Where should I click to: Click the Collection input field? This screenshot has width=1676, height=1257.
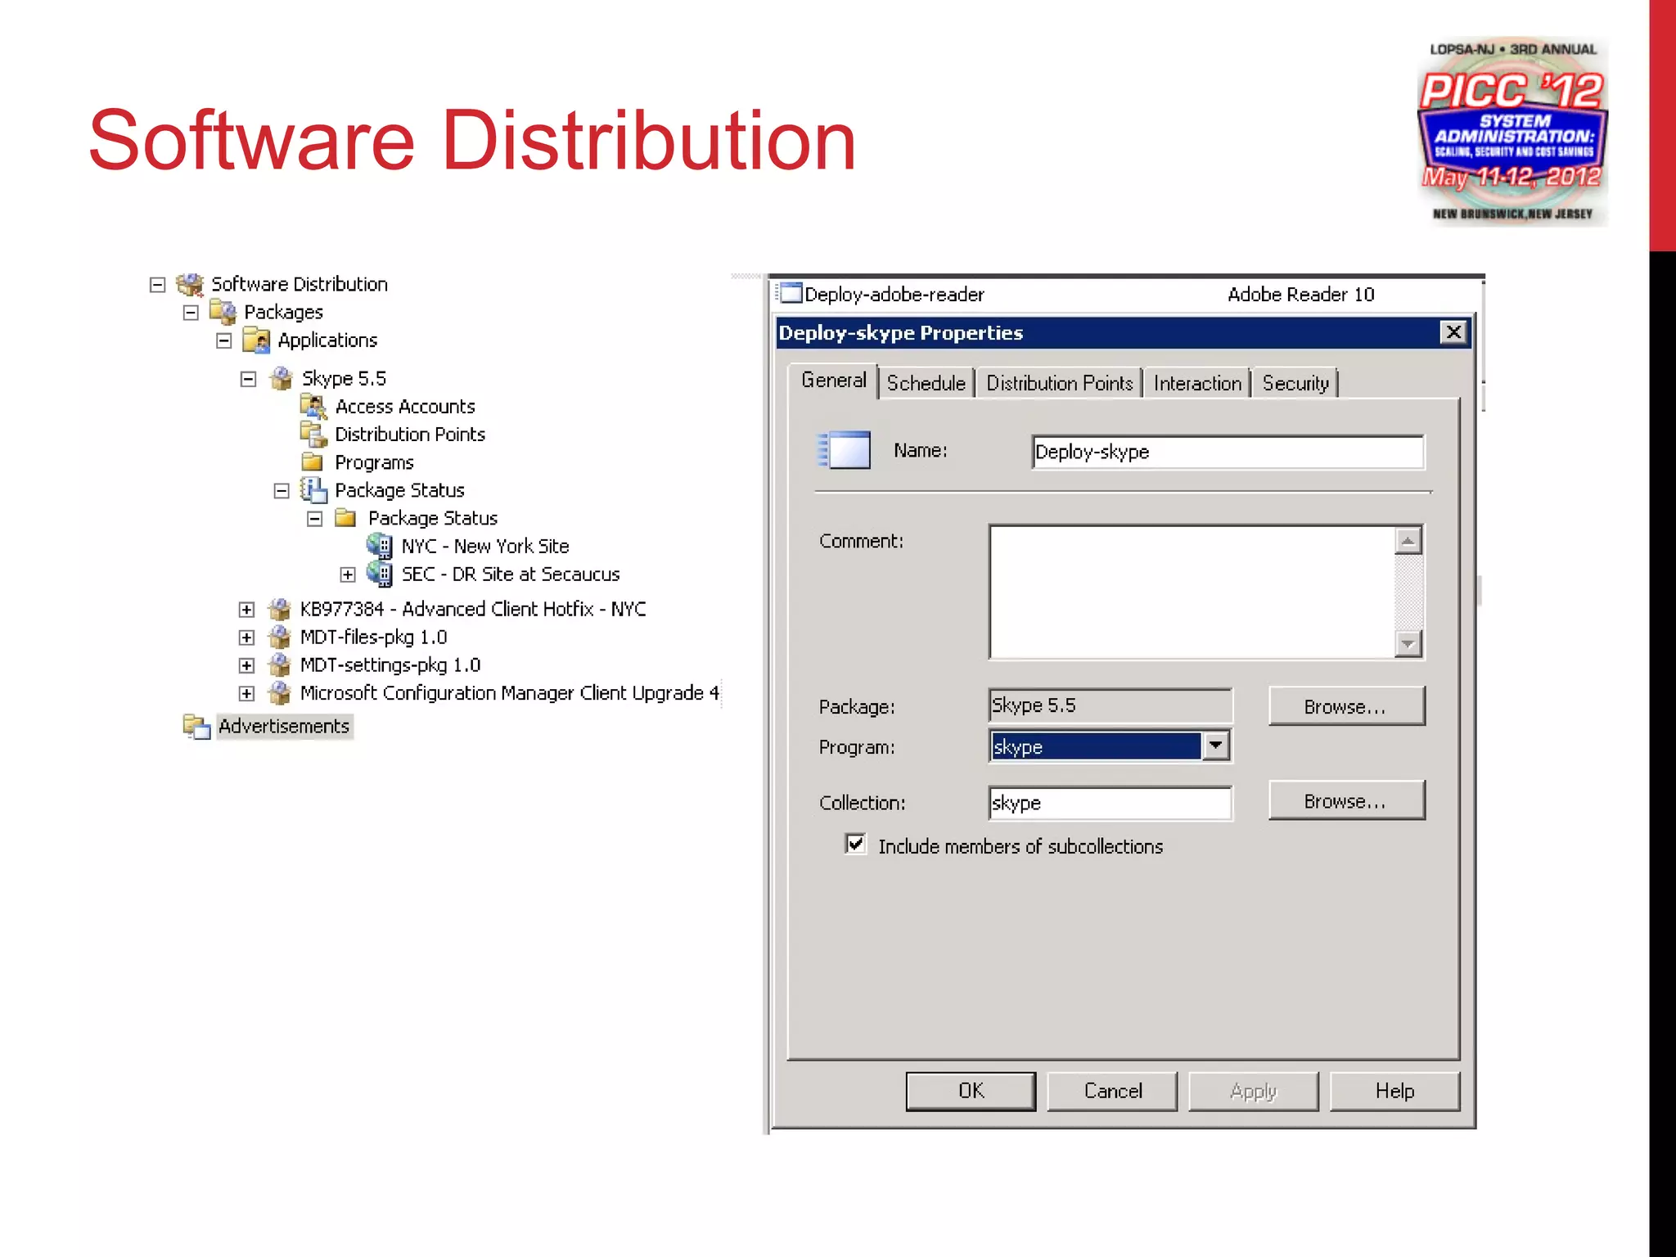(x=1110, y=803)
